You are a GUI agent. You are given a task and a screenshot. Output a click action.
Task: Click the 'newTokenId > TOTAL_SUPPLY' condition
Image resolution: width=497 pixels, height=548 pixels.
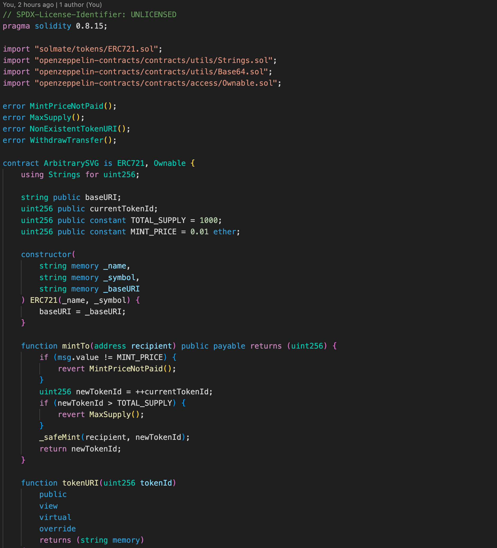[x=115, y=403]
